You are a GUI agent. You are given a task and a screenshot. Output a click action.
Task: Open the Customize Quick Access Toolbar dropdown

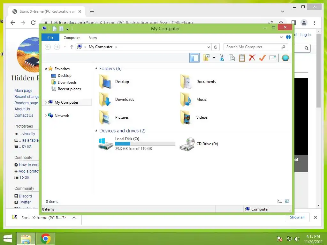click(x=68, y=29)
